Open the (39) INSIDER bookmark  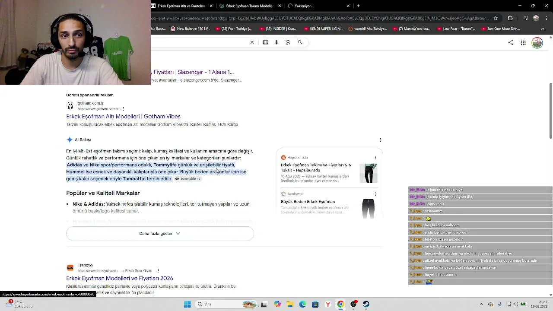(x=278, y=29)
